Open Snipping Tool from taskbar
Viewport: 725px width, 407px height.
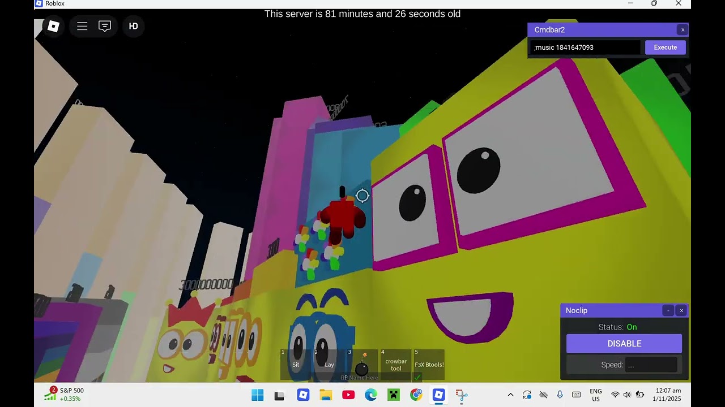(x=462, y=395)
